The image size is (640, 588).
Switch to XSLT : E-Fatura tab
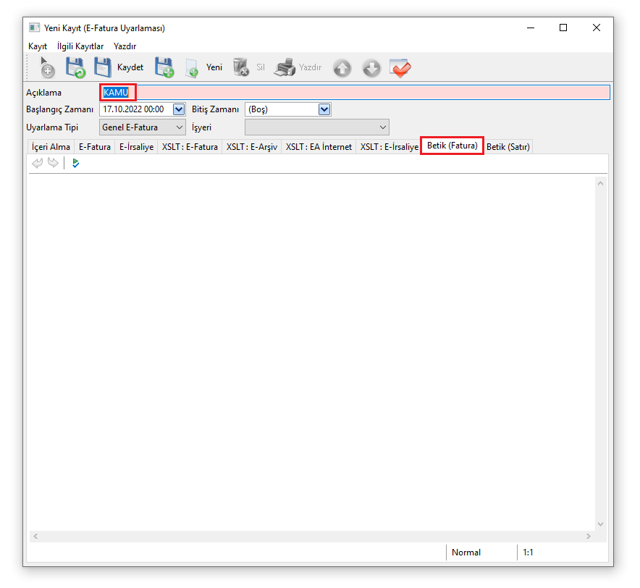pos(190,147)
